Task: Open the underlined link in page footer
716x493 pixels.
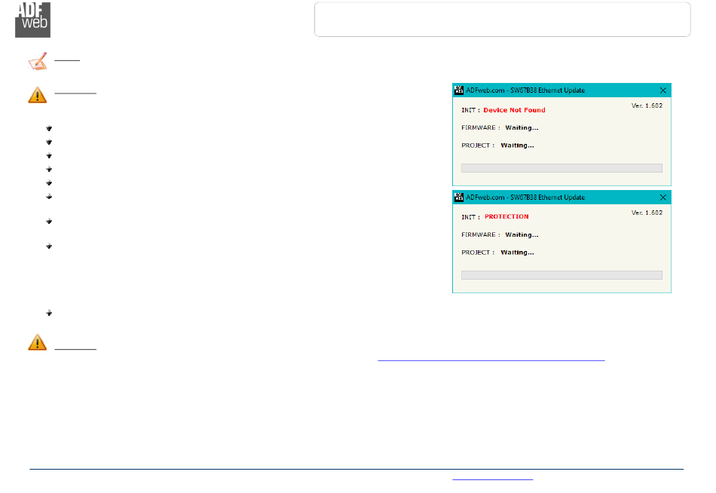Action: [x=492, y=478]
